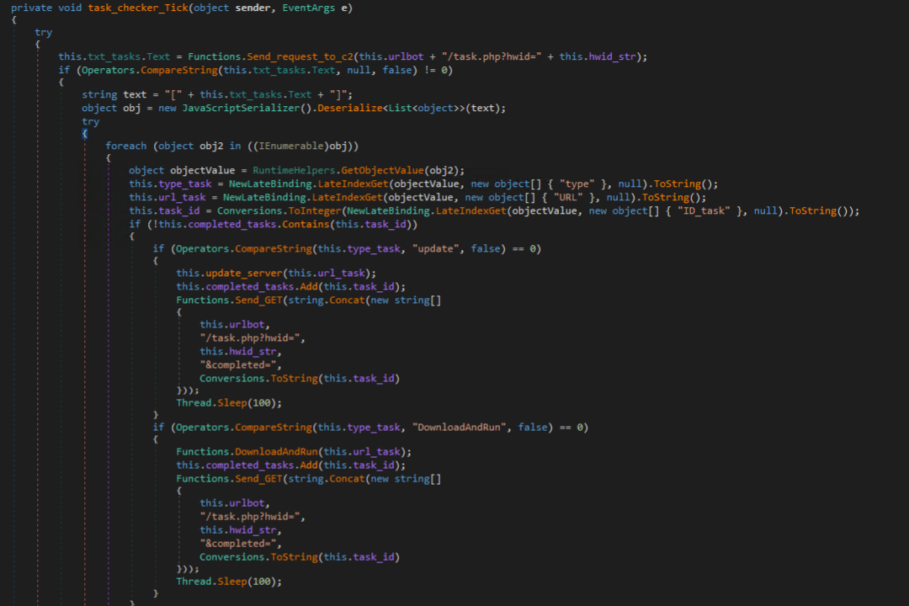Click obj variable in its declaration line

click(131, 109)
